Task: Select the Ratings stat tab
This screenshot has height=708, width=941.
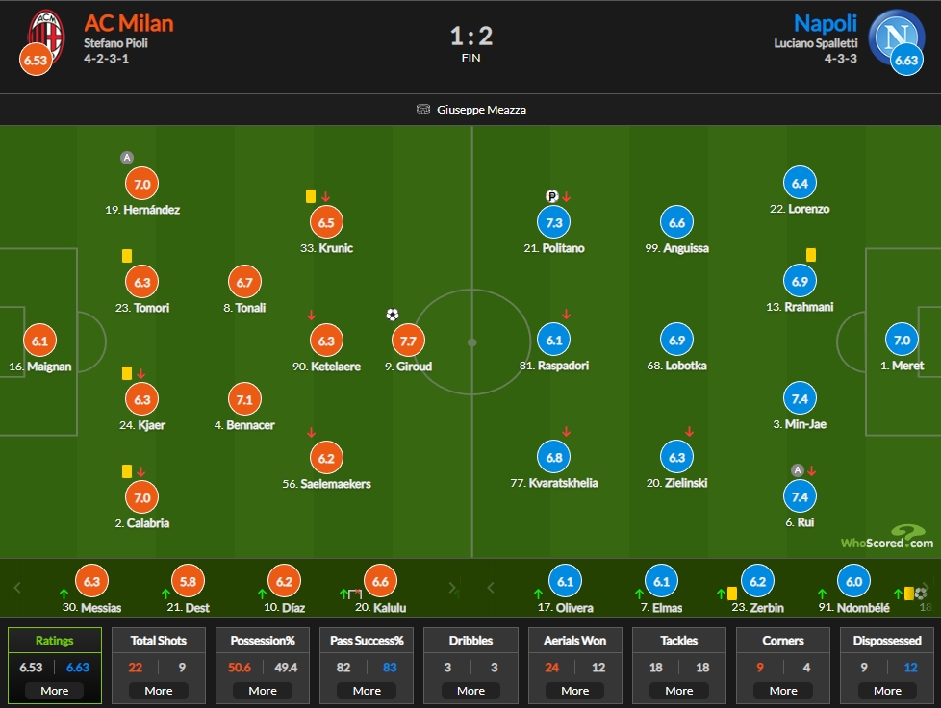Action: 55,641
